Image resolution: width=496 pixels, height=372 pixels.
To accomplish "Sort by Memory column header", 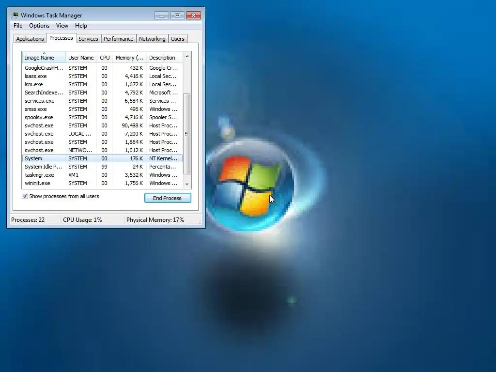I will click(130, 58).
